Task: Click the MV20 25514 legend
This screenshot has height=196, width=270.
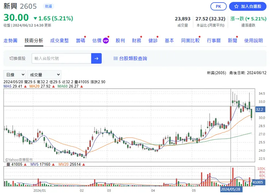Action: (72, 164)
